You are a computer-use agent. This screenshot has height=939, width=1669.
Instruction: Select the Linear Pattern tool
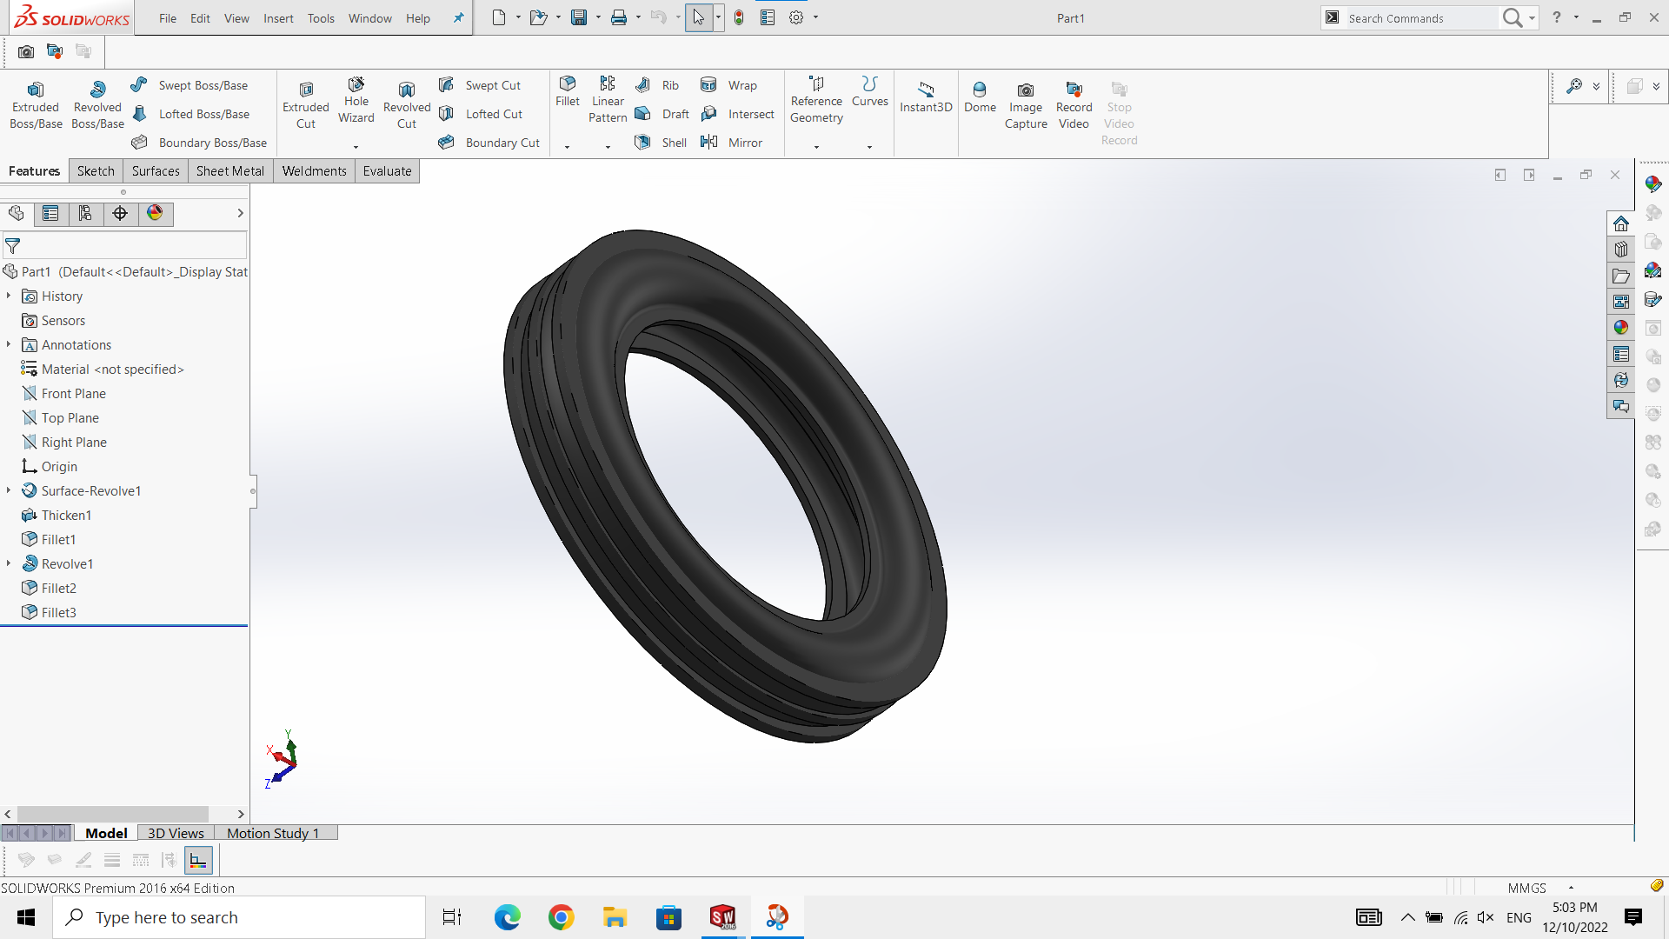click(x=608, y=100)
